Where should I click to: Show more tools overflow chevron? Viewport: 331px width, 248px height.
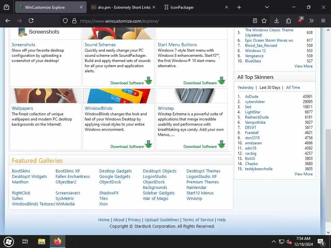click(311, 21)
